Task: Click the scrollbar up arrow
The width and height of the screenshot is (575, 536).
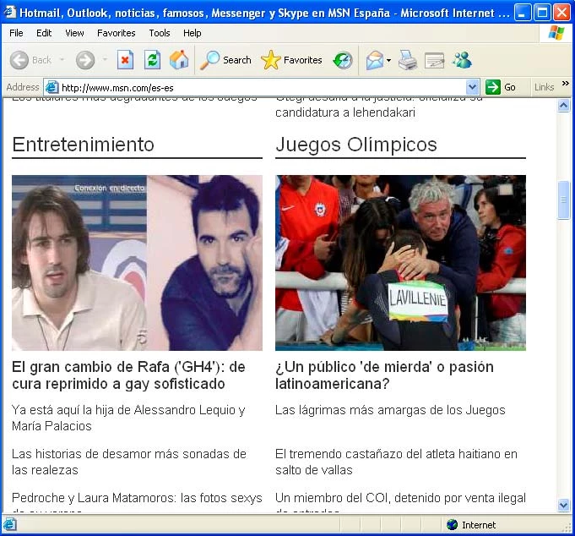Action: point(564,106)
